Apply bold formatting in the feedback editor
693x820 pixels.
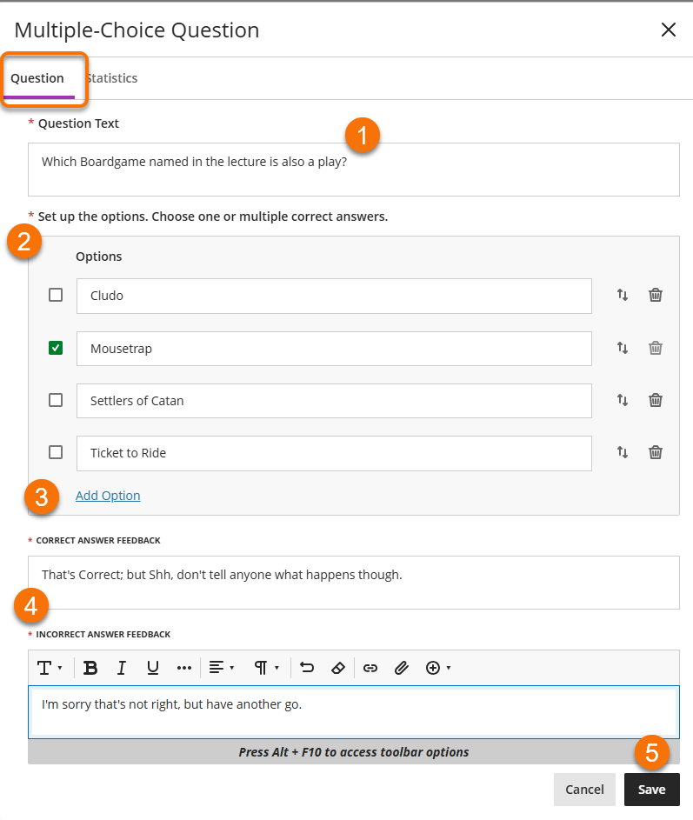(x=90, y=668)
